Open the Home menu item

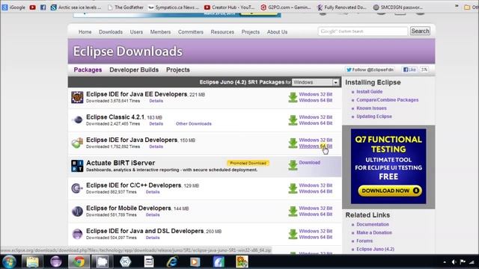pos(85,31)
